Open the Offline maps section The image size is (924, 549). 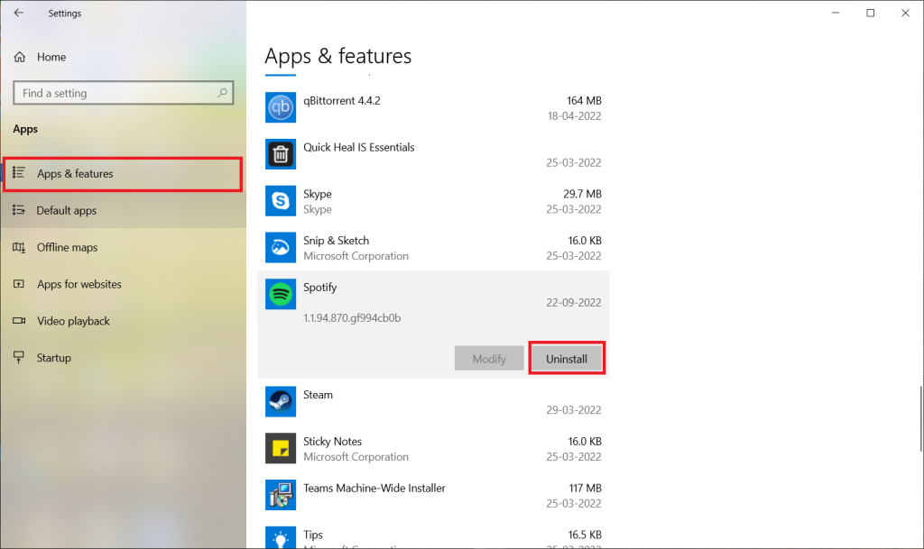(x=67, y=248)
